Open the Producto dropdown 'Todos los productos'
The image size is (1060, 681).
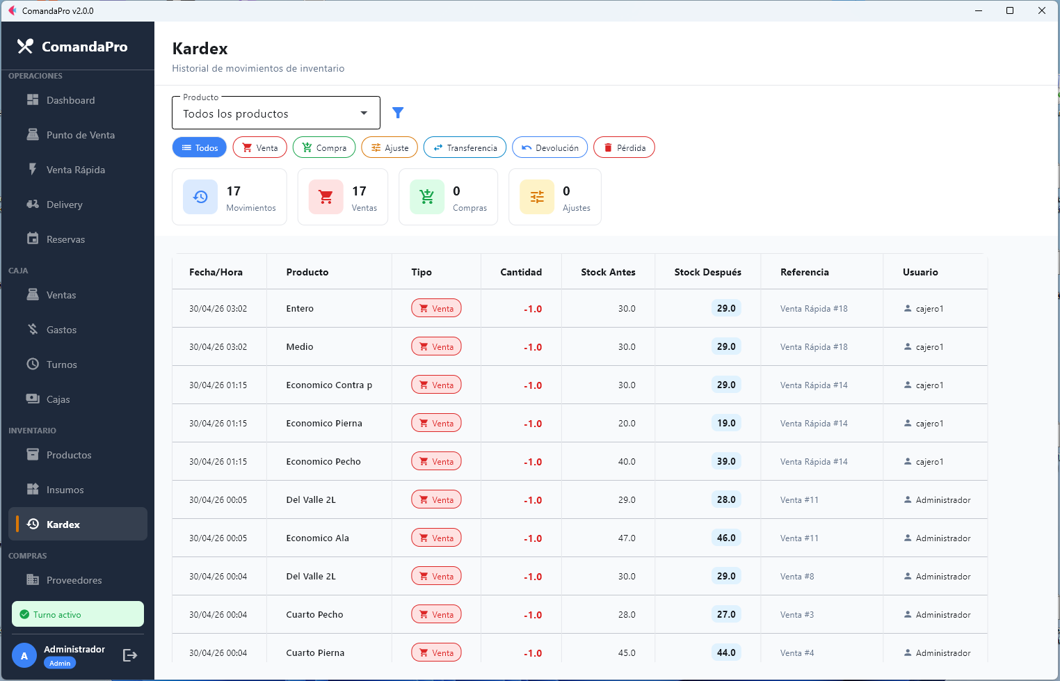click(276, 113)
